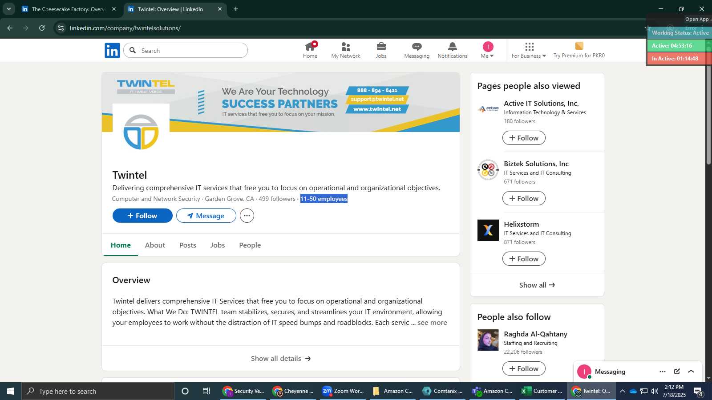Expand For Business grid menu
Viewport: 712px width, 400px height.
pos(529,50)
